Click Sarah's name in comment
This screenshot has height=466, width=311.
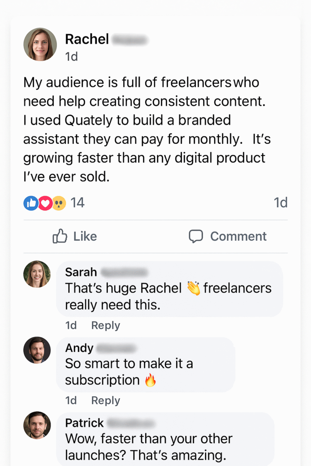(x=81, y=272)
